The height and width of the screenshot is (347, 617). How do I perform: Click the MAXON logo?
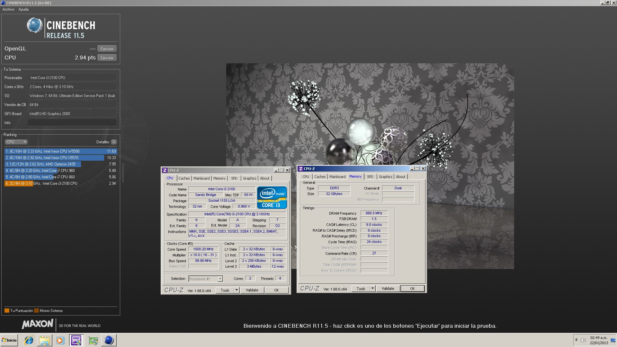38,325
